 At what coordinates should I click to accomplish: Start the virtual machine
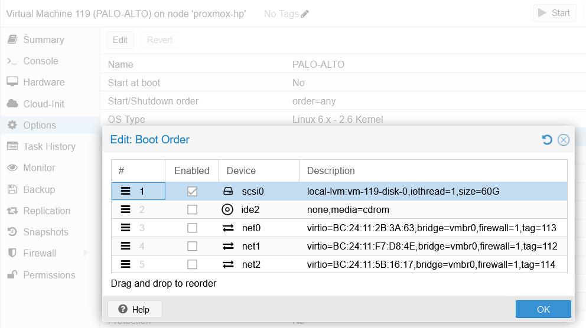click(x=554, y=13)
